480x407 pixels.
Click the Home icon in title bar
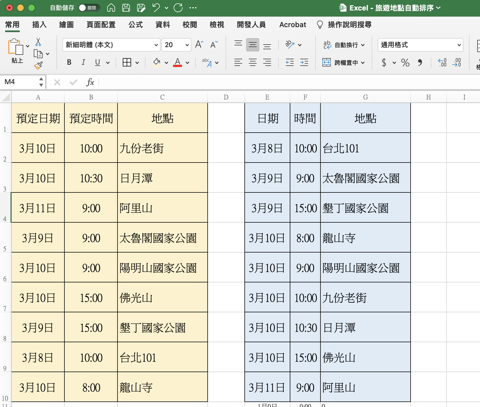(111, 8)
